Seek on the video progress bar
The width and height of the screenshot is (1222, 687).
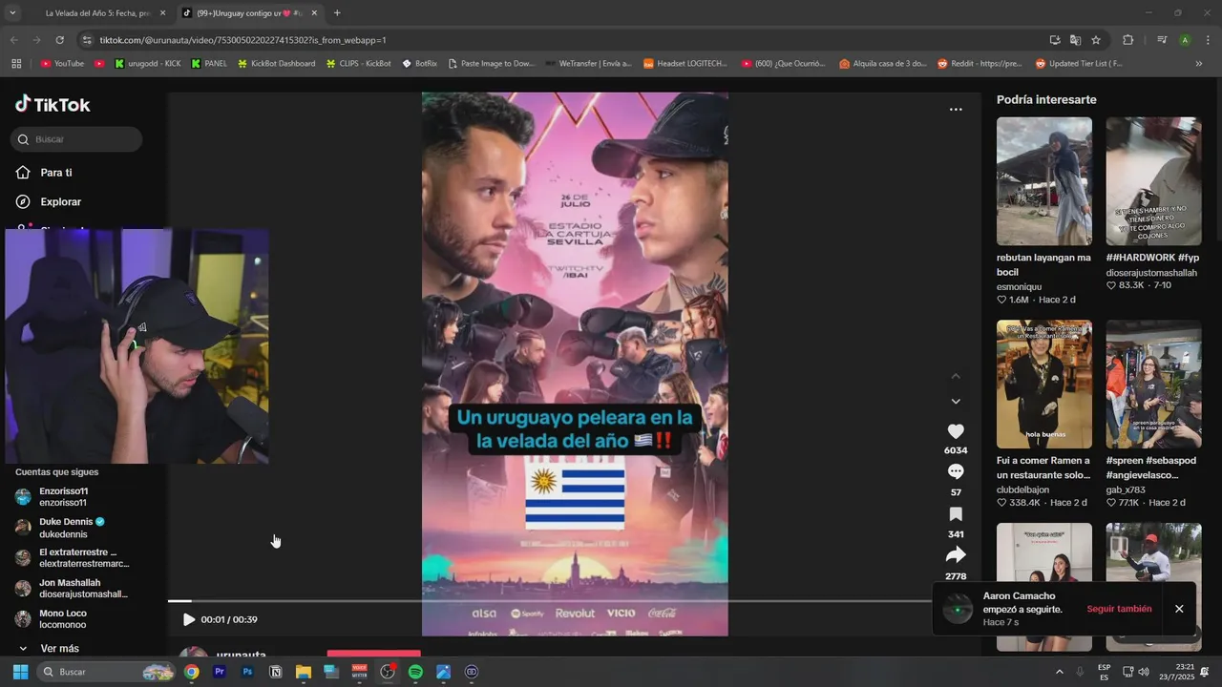coord(550,601)
